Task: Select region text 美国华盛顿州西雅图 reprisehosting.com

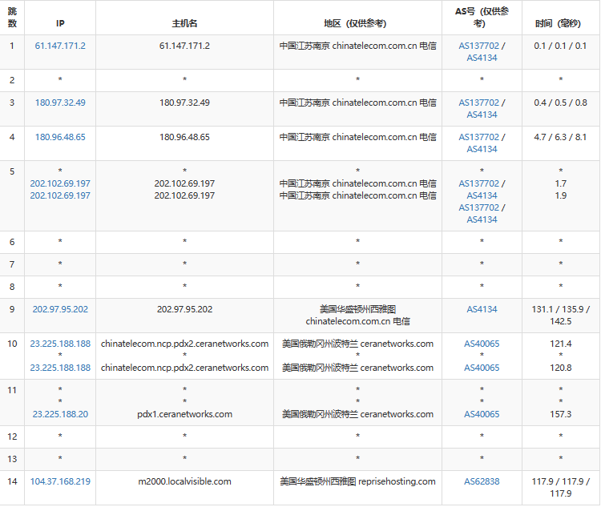Action: tap(357, 481)
